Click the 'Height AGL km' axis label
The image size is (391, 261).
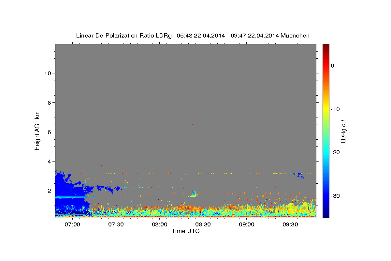[x=37, y=130]
